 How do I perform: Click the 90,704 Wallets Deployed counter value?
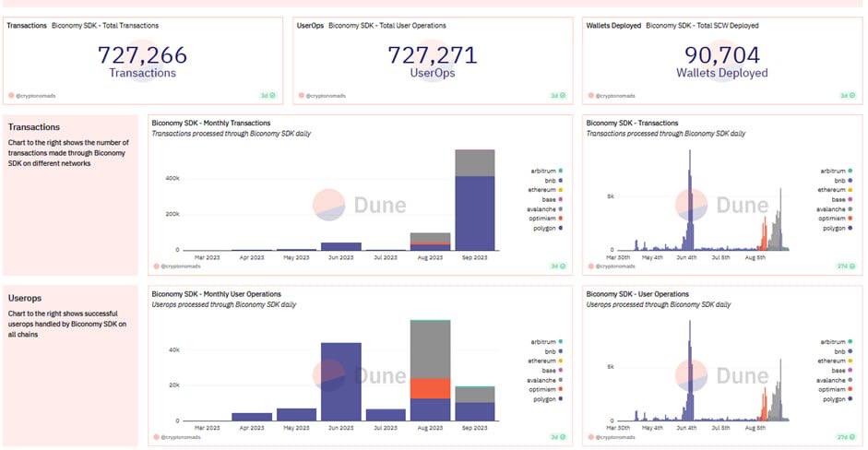tap(722, 55)
